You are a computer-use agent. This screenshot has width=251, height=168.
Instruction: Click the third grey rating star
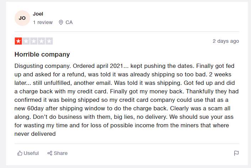coord(34,41)
